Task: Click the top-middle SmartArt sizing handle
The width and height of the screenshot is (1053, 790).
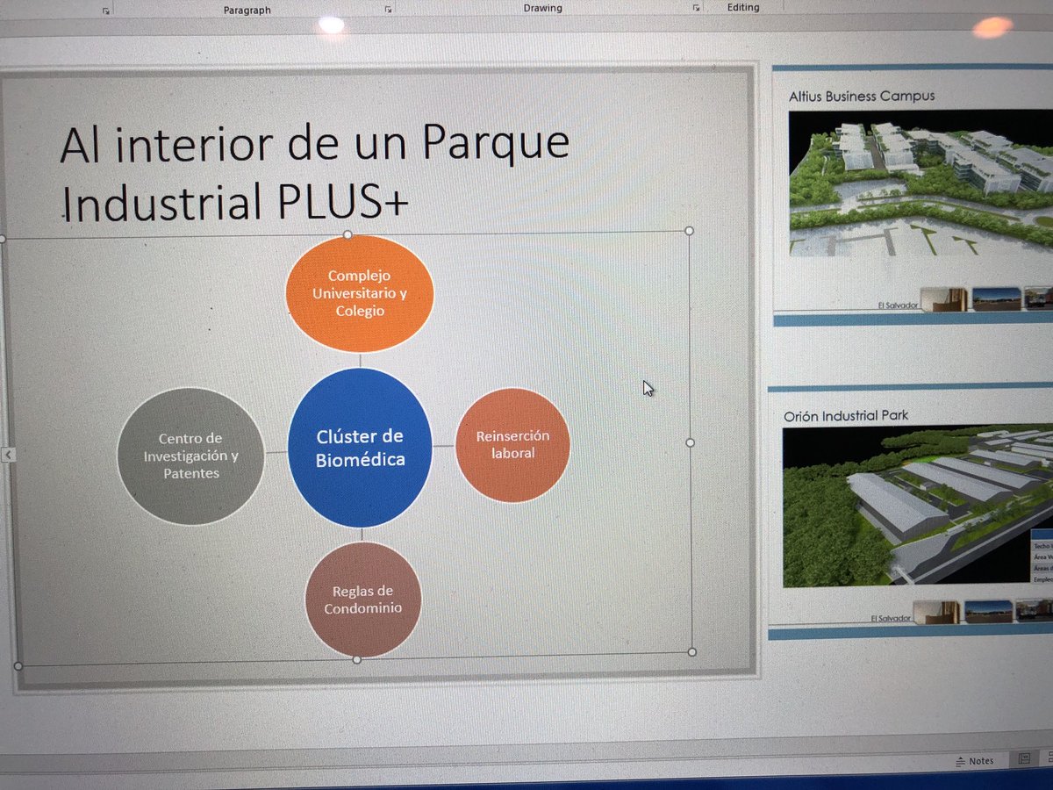Action: [x=347, y=234]
